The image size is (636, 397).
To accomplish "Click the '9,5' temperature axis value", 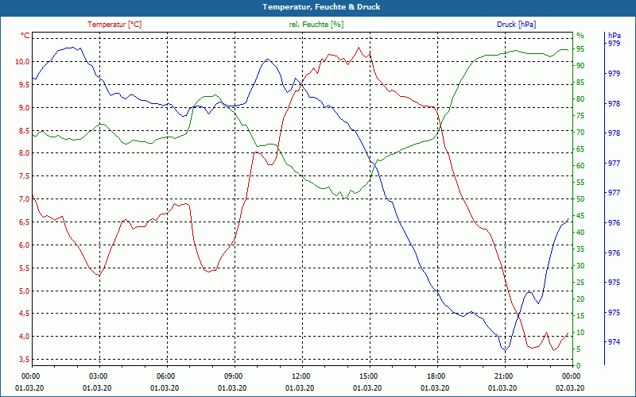I will (25, 85).
